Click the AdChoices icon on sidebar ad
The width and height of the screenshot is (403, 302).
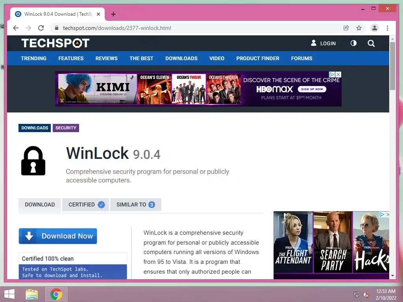click(382, 214)
